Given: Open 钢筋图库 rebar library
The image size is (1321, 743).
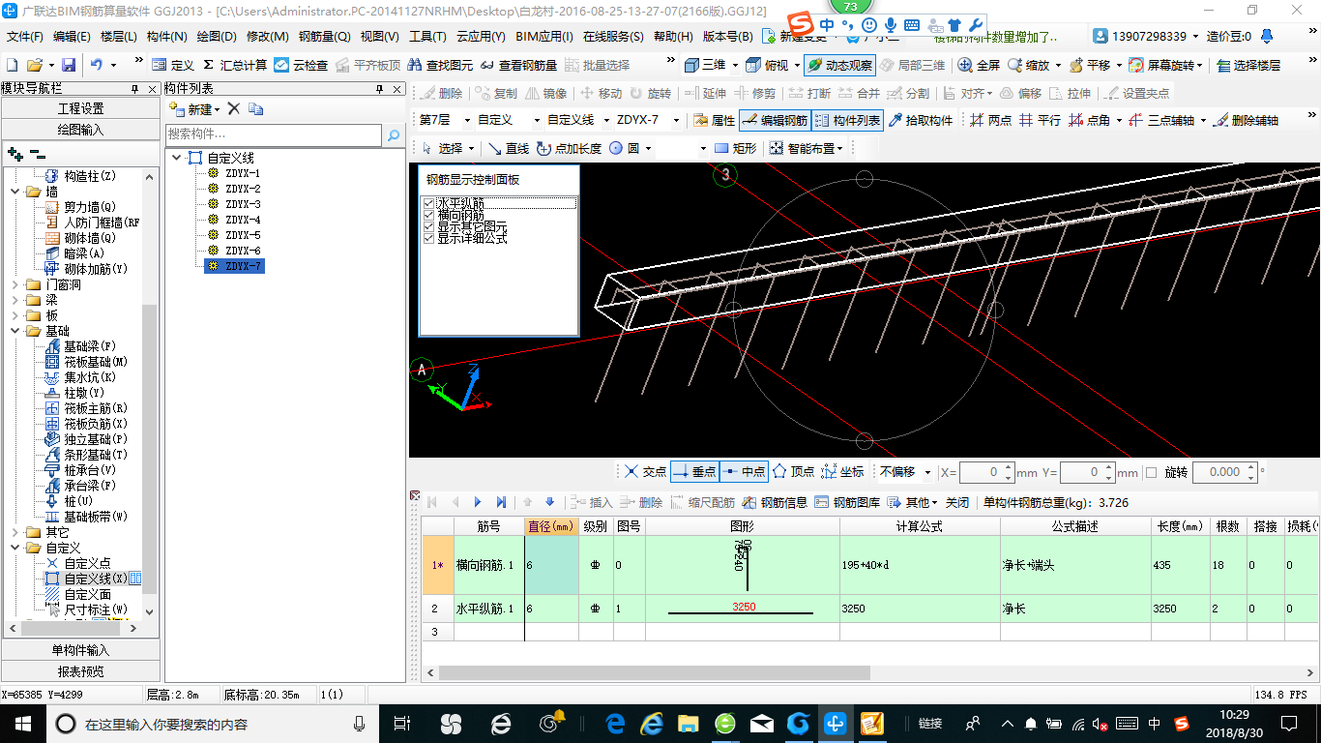Looking at the screenshot, I should (x=847, y=502).
